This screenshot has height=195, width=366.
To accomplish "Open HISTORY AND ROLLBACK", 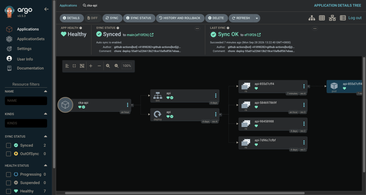I will (x=180, y=18).
